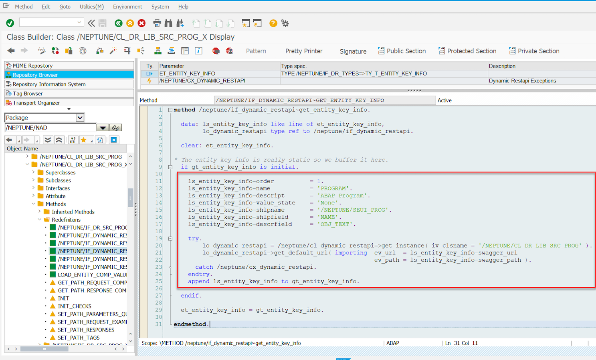Viewport: 596px width, 360px height.
Task: Click the Display/Change toggle glasses icon
Action: point(42,51)
